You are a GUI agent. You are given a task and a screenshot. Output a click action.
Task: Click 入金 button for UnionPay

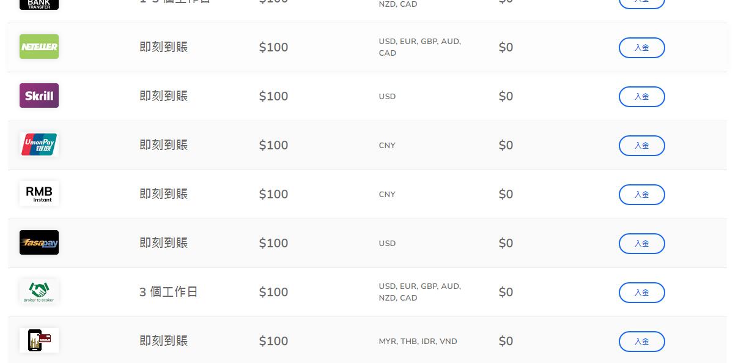click(641, 146)
